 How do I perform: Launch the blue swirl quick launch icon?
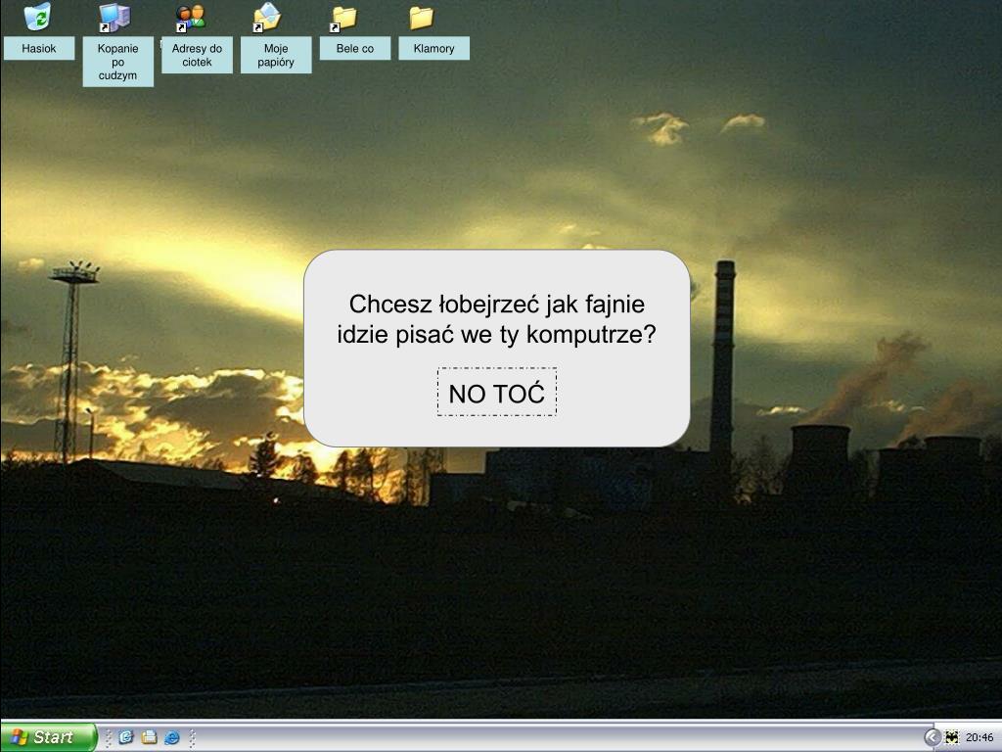[126, 737]
